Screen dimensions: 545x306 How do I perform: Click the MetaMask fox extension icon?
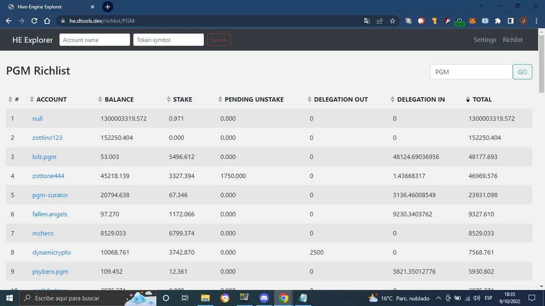472,21
